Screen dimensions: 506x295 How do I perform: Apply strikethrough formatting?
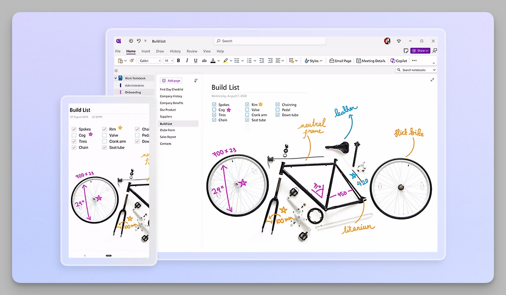pos(204,60)
